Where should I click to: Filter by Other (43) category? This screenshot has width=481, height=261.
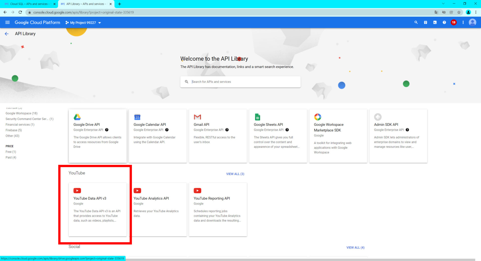coord(13,136)
